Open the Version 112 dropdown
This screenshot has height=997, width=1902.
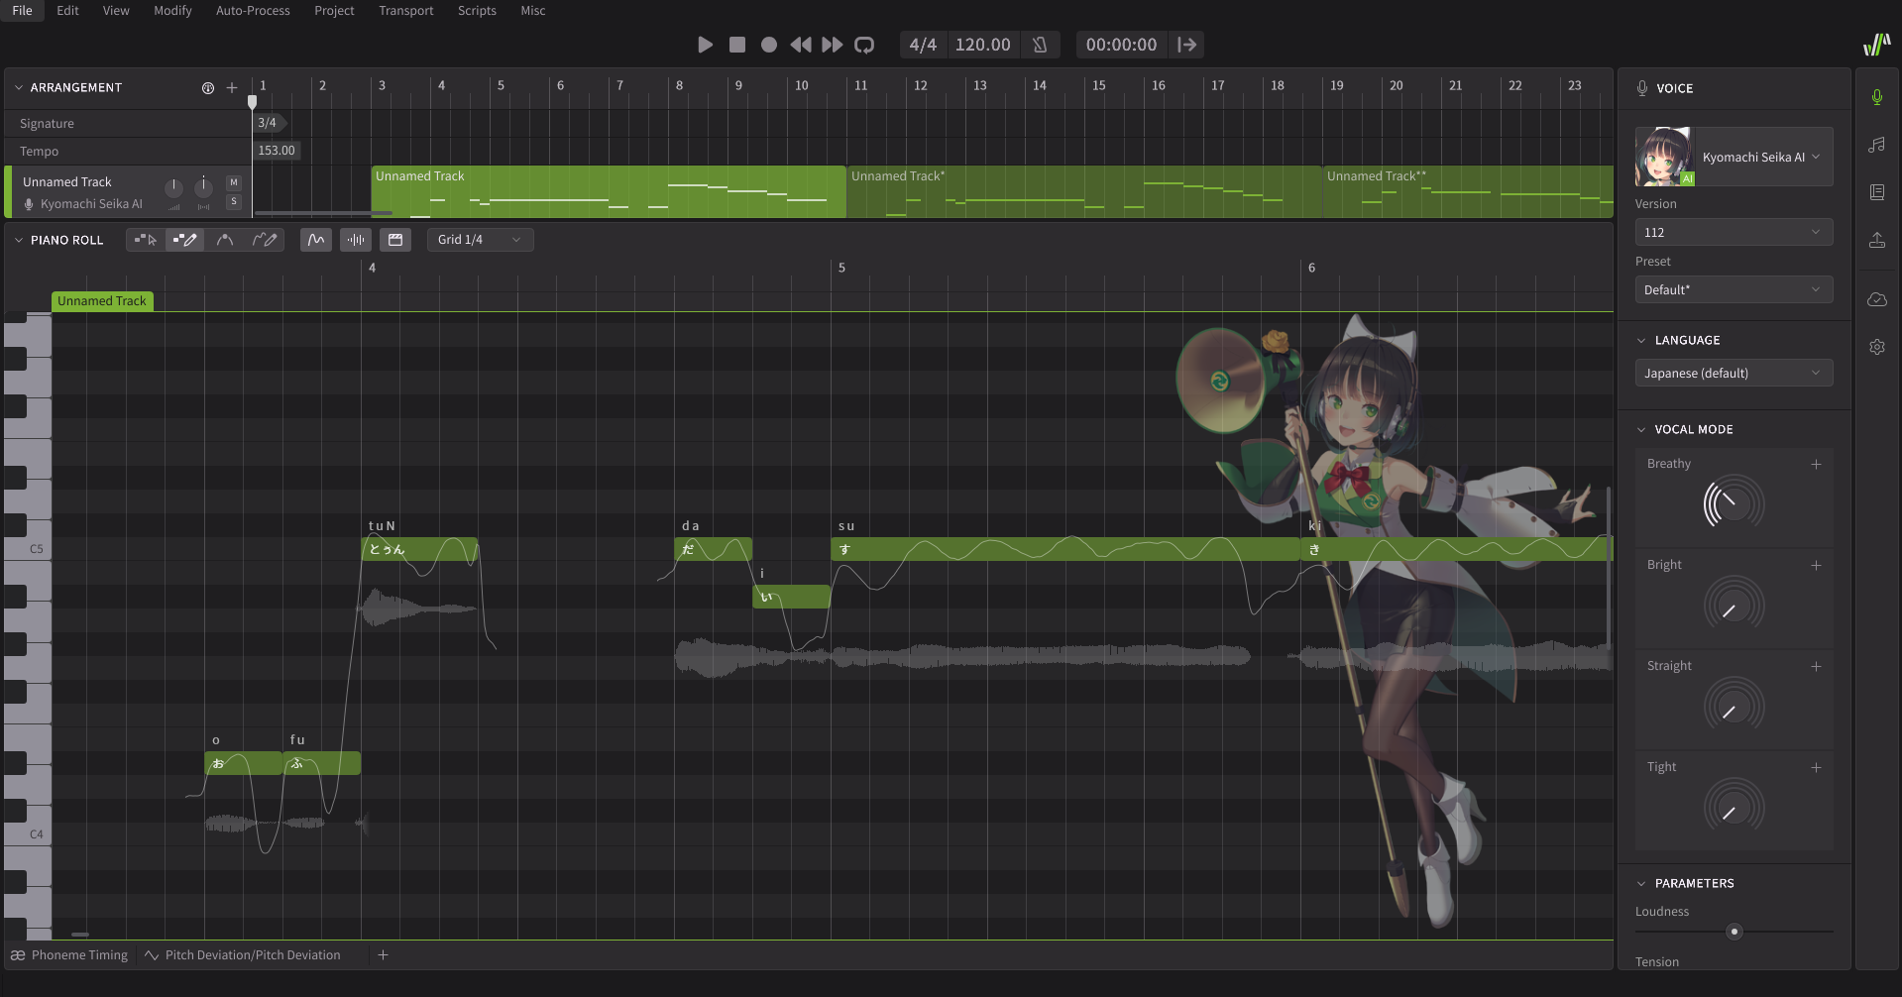[1734, 232]
